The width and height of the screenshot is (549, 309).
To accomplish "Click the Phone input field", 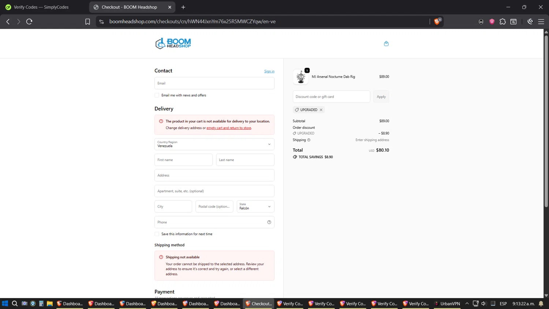I will tap(214, 222).
